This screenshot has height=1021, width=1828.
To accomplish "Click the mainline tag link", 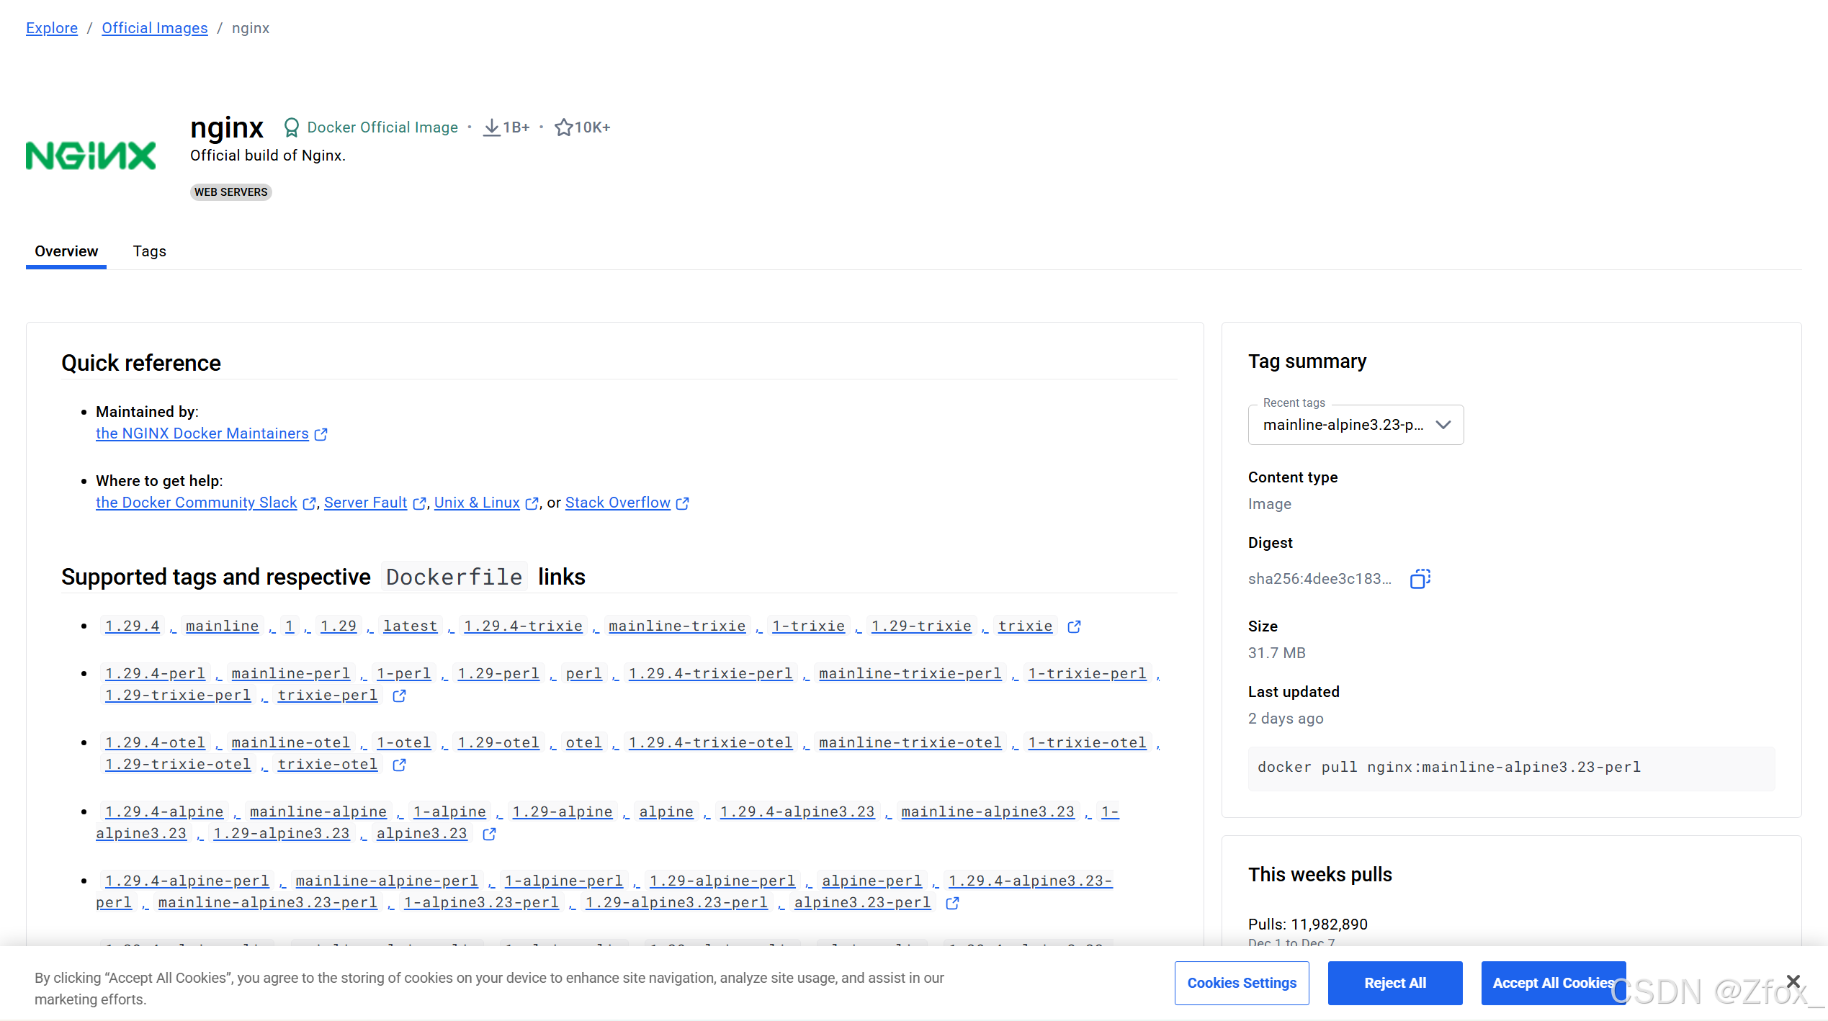I will (x=223, y=626).
